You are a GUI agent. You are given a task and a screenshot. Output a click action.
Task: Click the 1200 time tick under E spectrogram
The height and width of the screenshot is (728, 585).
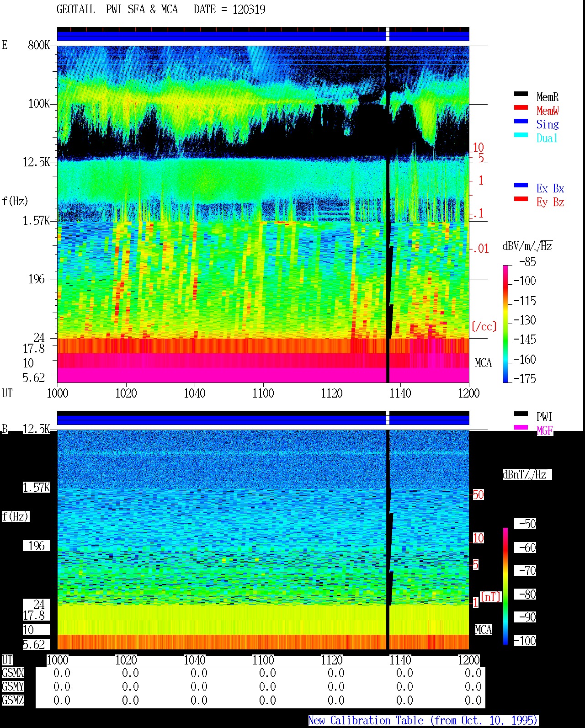[469, 393]
